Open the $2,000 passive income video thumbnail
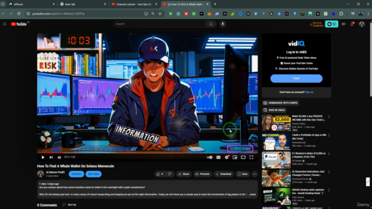This screenshot has width=372, height=209. 276,122
